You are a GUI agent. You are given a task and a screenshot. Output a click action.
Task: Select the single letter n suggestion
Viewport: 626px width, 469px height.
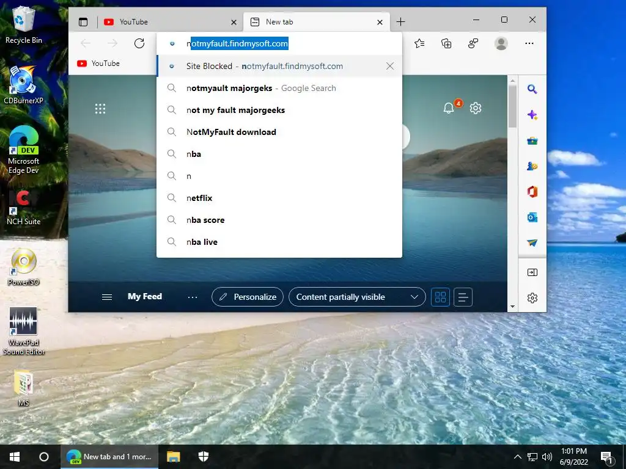[x=279, y=176]
